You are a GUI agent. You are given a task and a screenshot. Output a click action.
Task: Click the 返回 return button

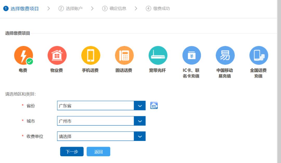tap(98, 151)
